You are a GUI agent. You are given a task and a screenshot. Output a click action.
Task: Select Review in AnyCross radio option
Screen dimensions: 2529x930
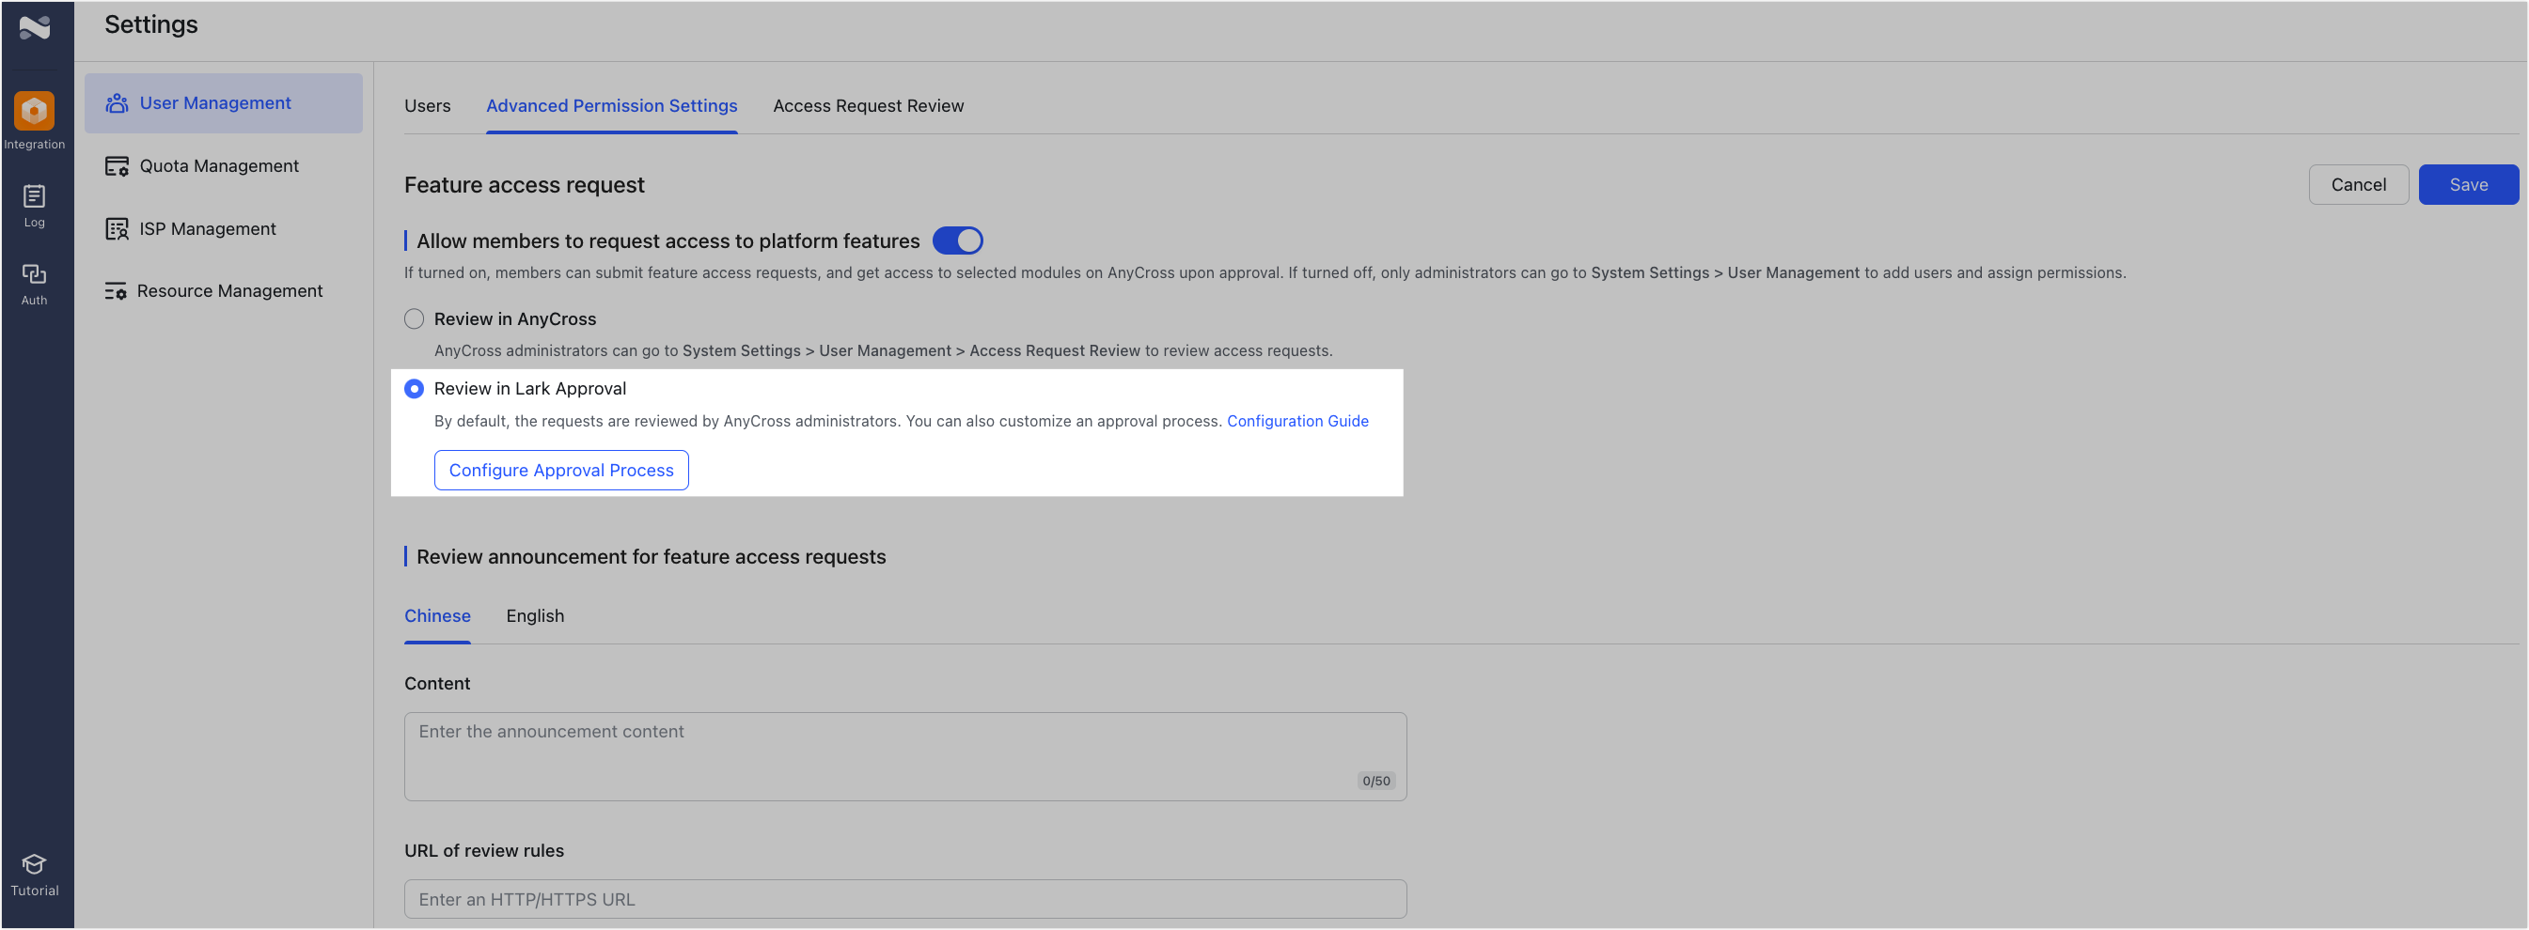point(415,318)
